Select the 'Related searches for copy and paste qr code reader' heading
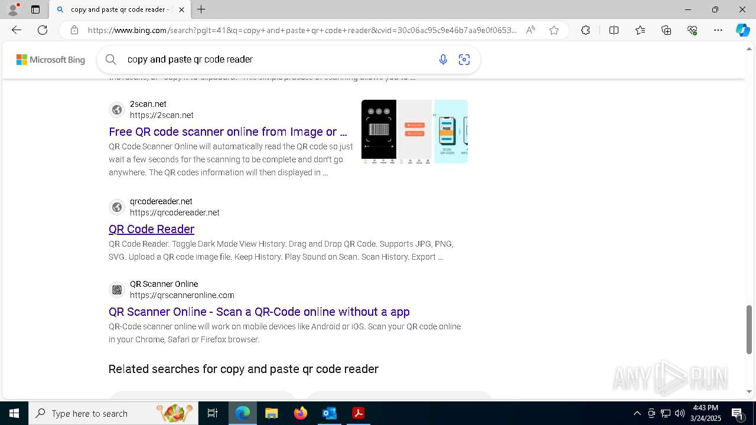 point(243,369)
